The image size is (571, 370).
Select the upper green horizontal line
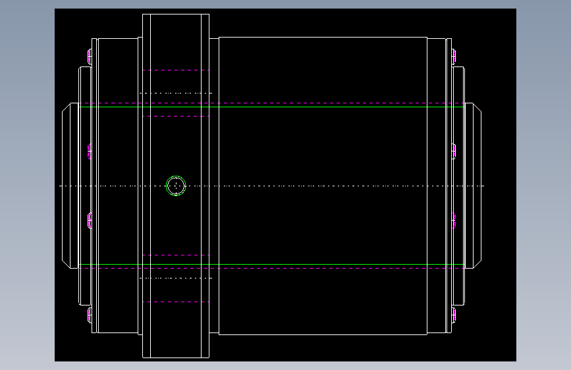coord(271,107)
